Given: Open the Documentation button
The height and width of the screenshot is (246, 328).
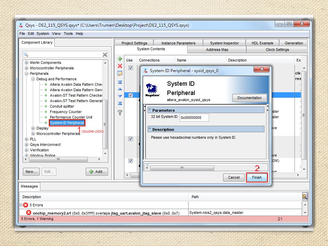Looking at the screenshot, I should pos(249,98).
